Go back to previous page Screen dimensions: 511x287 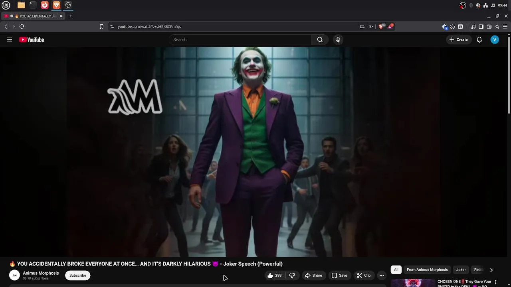click(x=6, y=26)
